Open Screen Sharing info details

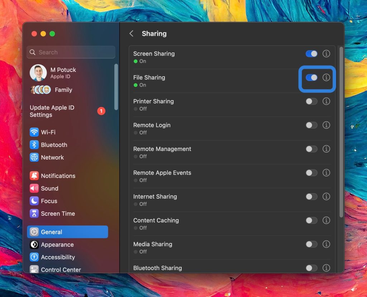coord(326,54)
